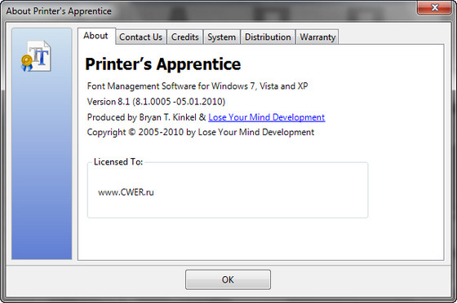Image resolution: width=457 pixels, height=303 pixels.
Task: Click the Licensed To group label
Action: pyautogui.click(x=118, y=161)
